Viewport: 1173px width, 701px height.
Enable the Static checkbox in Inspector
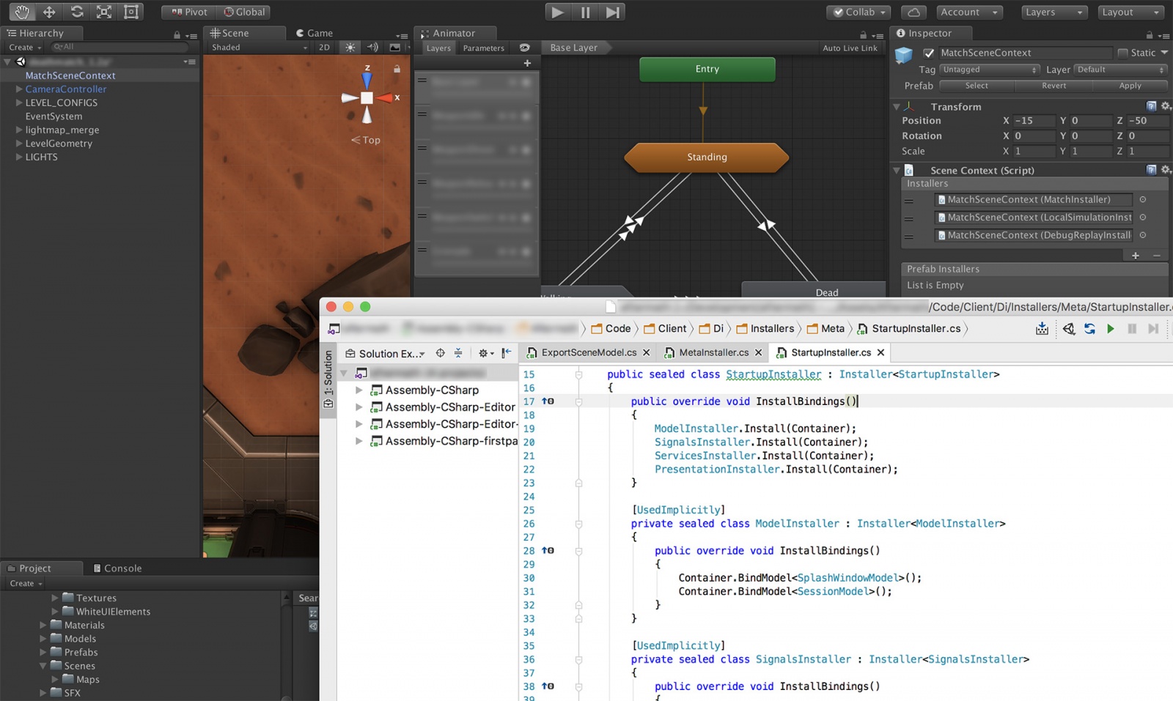pyautogui.click(x=1122, y=53)
